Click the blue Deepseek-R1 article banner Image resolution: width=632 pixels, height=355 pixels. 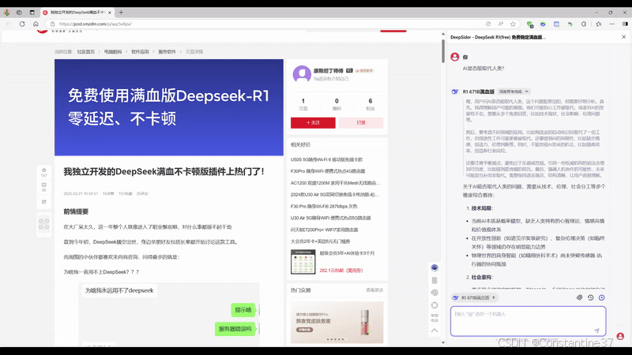click(x=169, y=107)
